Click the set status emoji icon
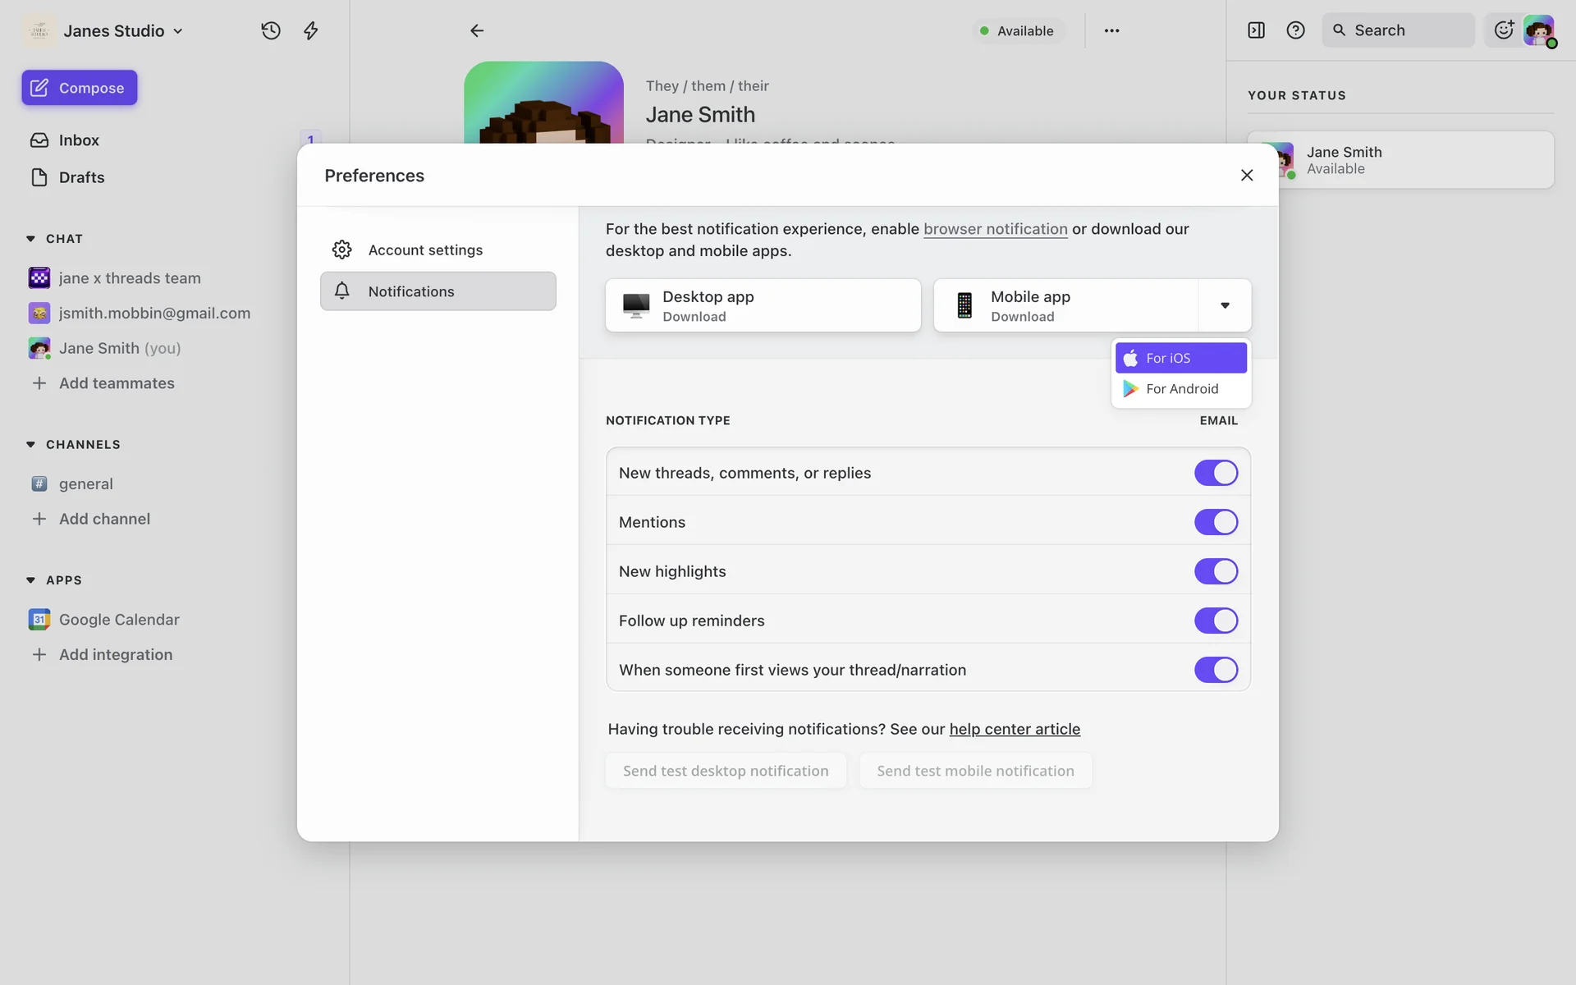 tap(1504, 30)
